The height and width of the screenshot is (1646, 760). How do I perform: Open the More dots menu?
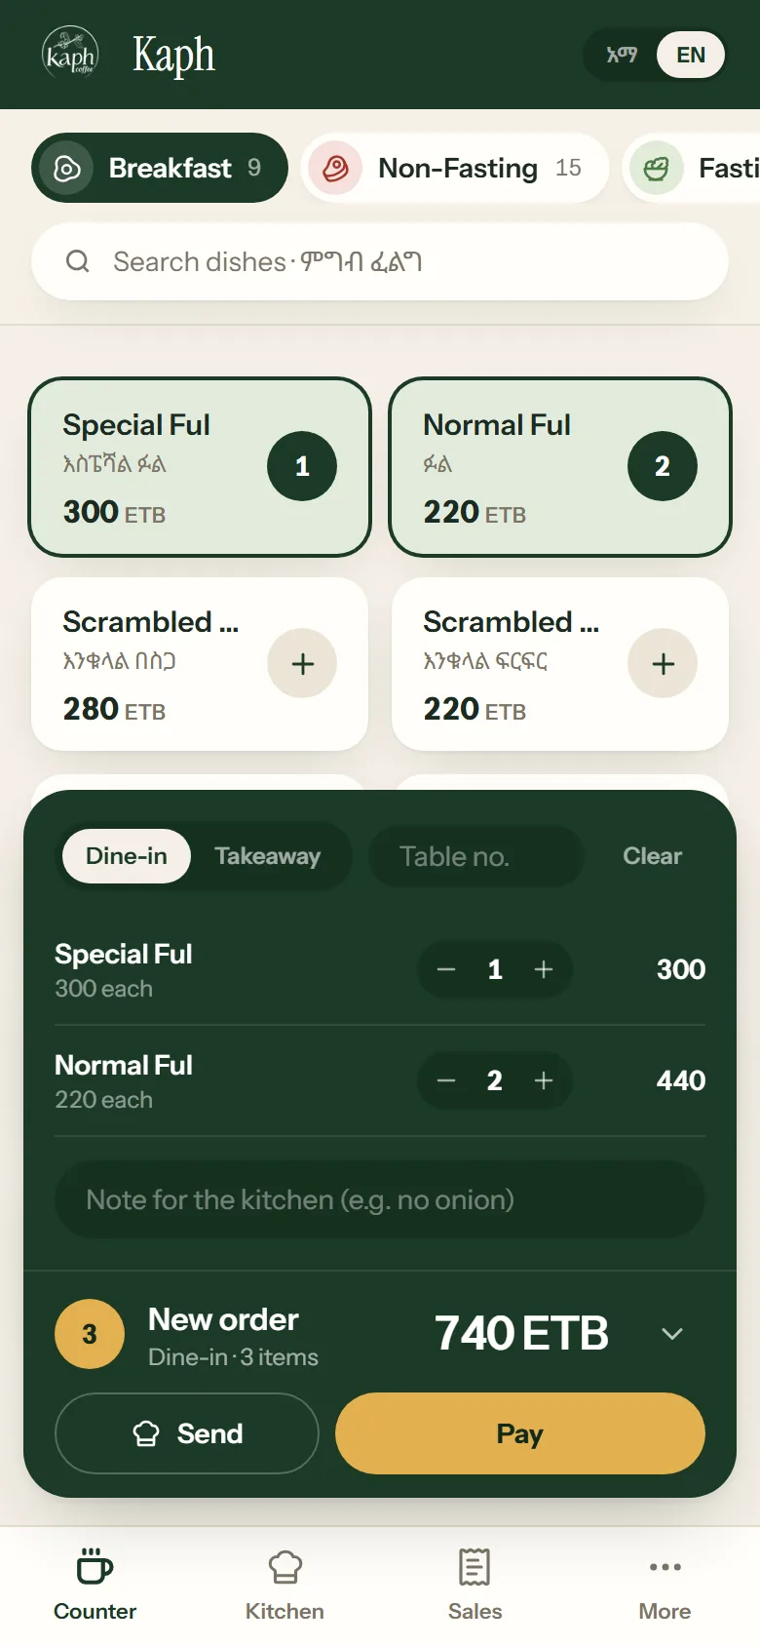pos(665,1585)
